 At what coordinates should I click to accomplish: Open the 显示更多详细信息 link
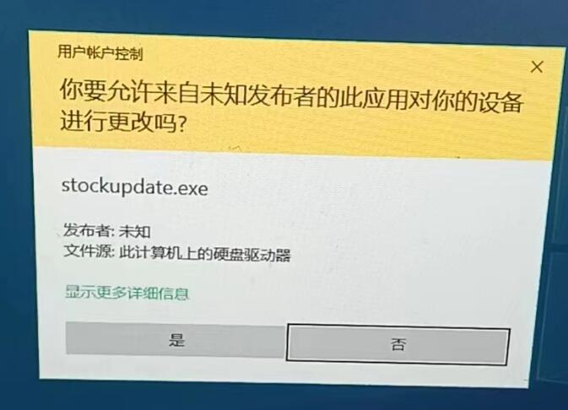coord(127,293)
